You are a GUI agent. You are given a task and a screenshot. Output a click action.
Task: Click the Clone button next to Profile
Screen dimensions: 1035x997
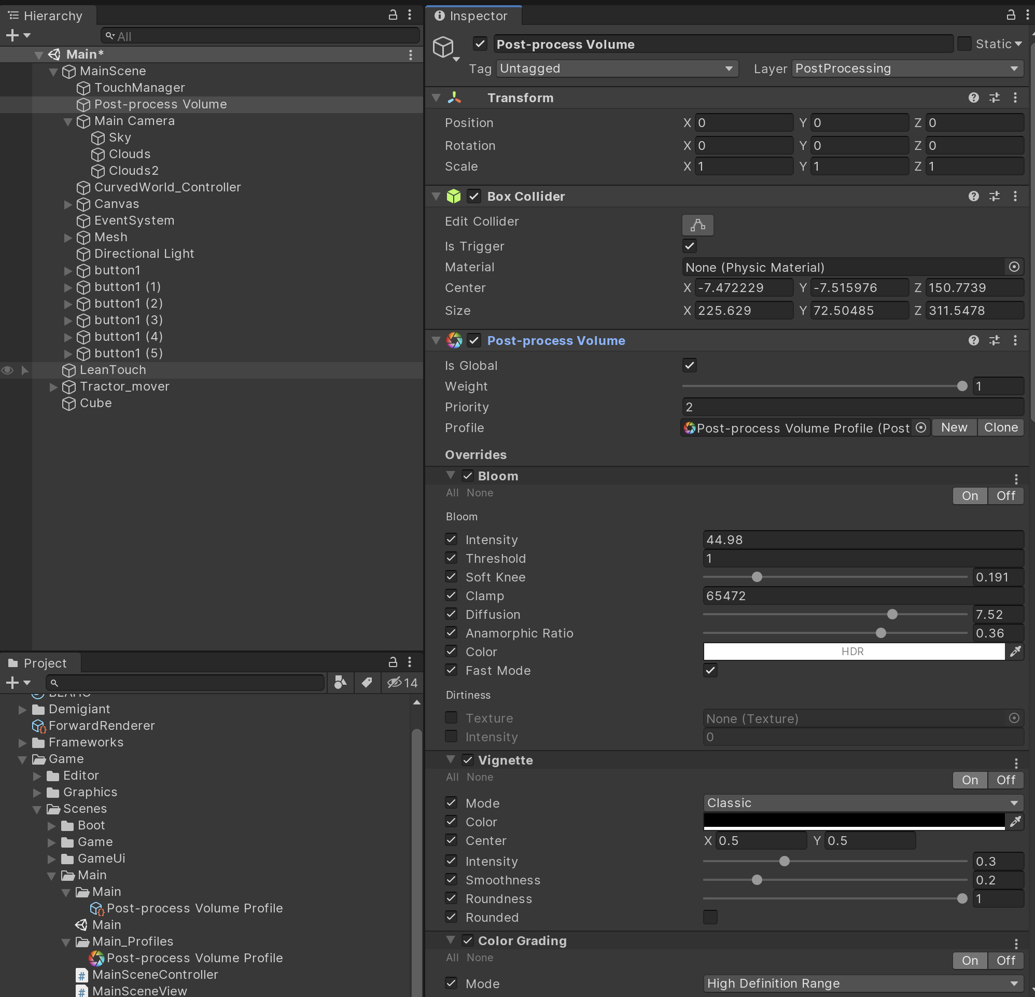click(x=1001, y=427)
